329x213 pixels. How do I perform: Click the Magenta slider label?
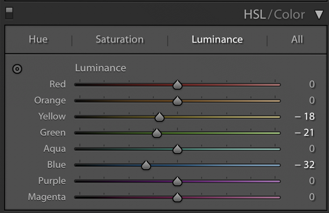point(47,197)
